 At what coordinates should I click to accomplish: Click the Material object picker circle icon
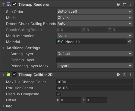(130, 42)
